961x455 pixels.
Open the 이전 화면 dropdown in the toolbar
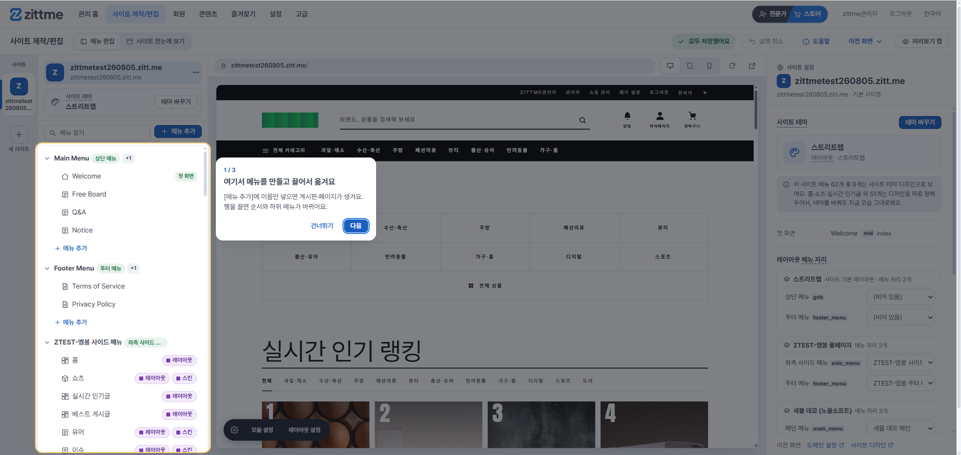pyautogui.click(x=865, y=41)
